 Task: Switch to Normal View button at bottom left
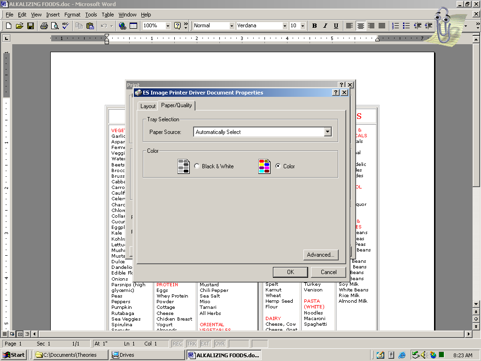(5, 334)
